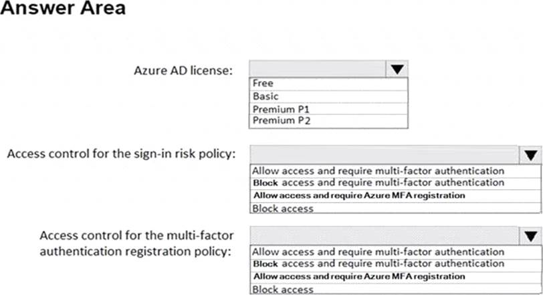
Task: Expand the sign-in risk policy dropdown arrow
Action: (531, 155)
